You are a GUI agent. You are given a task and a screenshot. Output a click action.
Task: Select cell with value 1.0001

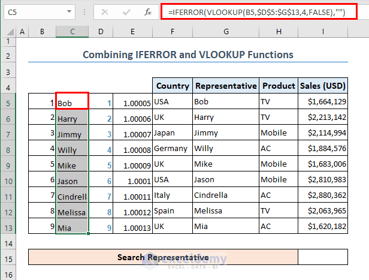(133, 179)
